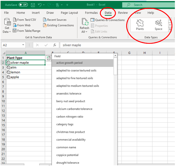
Task: Open the Formulas tab
Action: coord(91,13)
